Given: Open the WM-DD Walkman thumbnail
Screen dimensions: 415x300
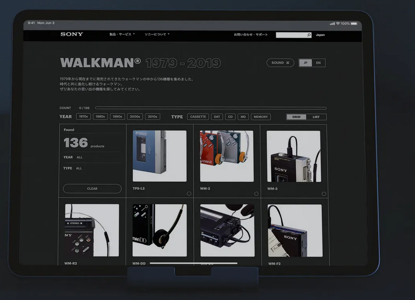Looking at the screenshot, I should click(160, 230).
